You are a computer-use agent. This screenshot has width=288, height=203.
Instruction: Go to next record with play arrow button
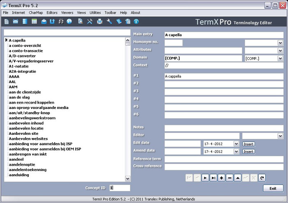pos(205,178)
